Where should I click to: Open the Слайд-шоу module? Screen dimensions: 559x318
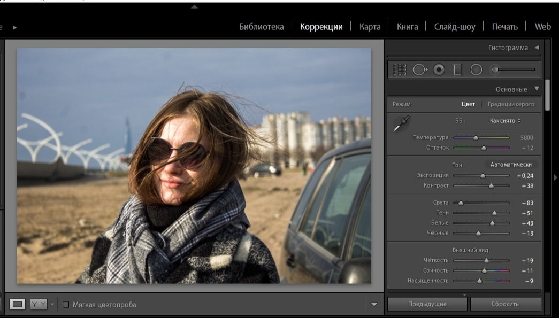coord(455,27)
